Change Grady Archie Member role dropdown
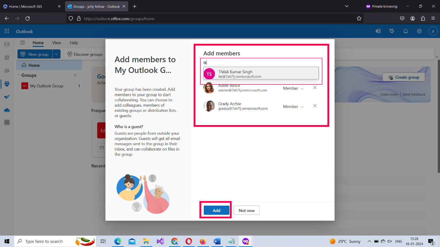Viewport: 440px width, 247px height. (x=293, y=107)
